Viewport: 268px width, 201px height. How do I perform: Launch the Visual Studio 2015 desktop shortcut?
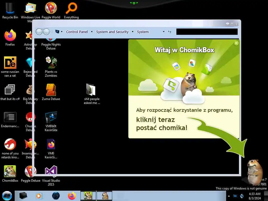click(51, 176)
